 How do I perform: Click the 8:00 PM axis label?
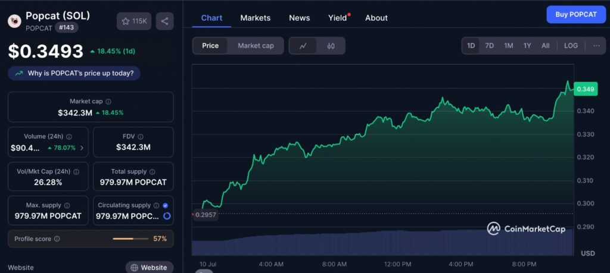pyautogui.click(x=524, y=264)
